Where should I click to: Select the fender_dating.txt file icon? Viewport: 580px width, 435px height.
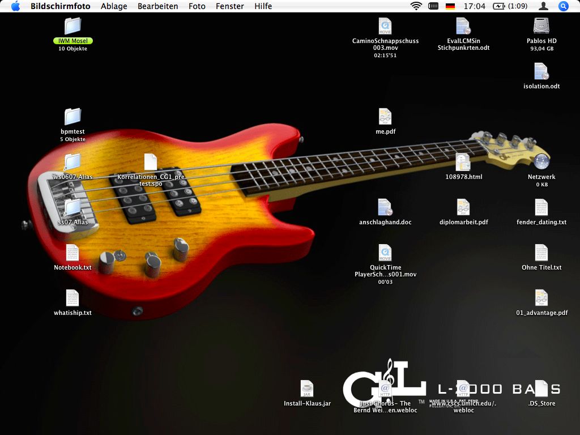[541, 207]
